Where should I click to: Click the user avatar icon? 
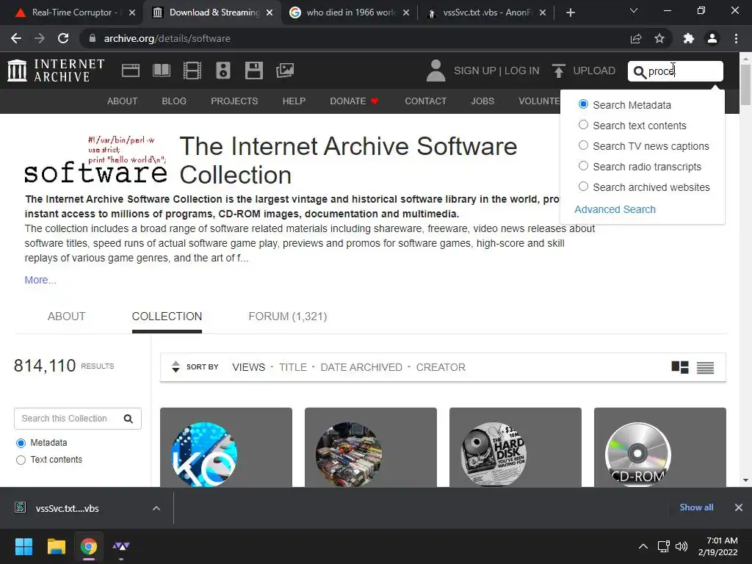435,70
